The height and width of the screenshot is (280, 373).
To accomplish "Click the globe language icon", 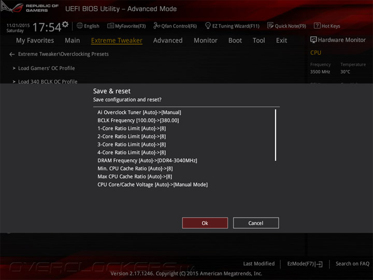I will pyautogui.click(x=80, y=26).
